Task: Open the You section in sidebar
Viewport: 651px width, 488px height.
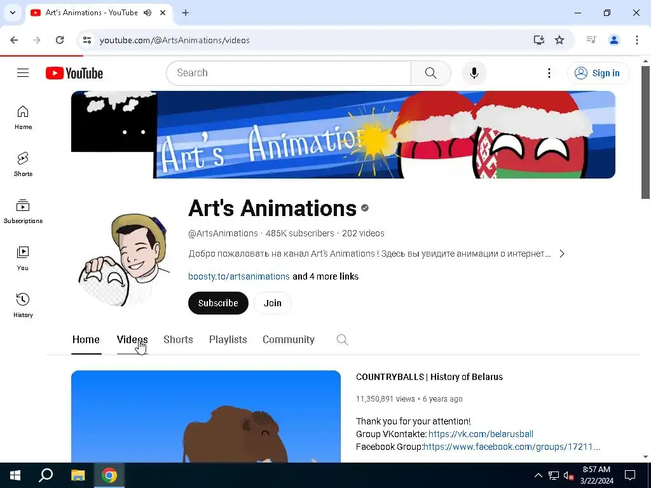Action: click(23, 259)
